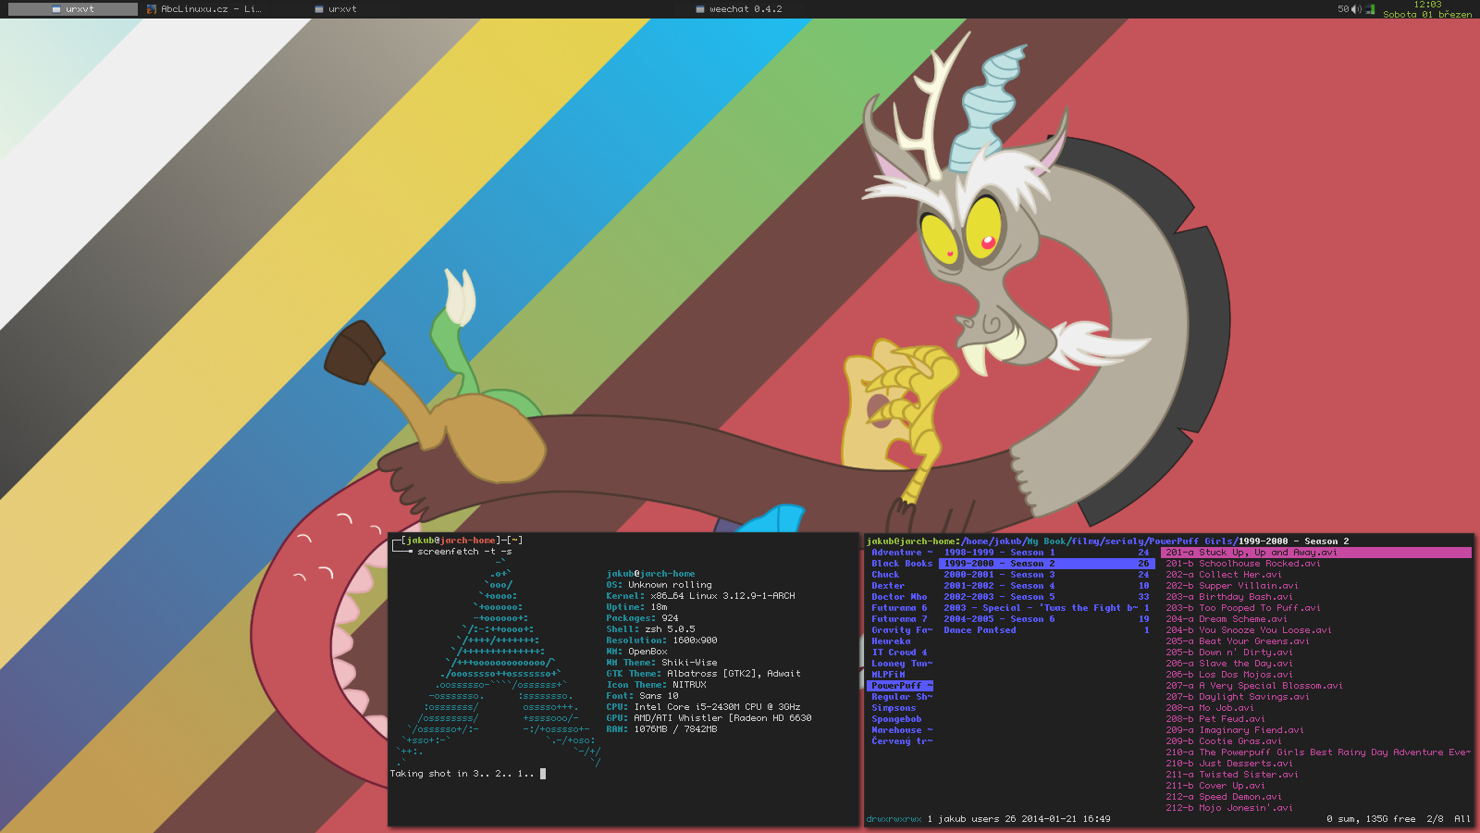This screenshot has width=1480, height=833.
Task: Select 203-b Too Pooped To Puff.avi
Action: point(1242,608)
